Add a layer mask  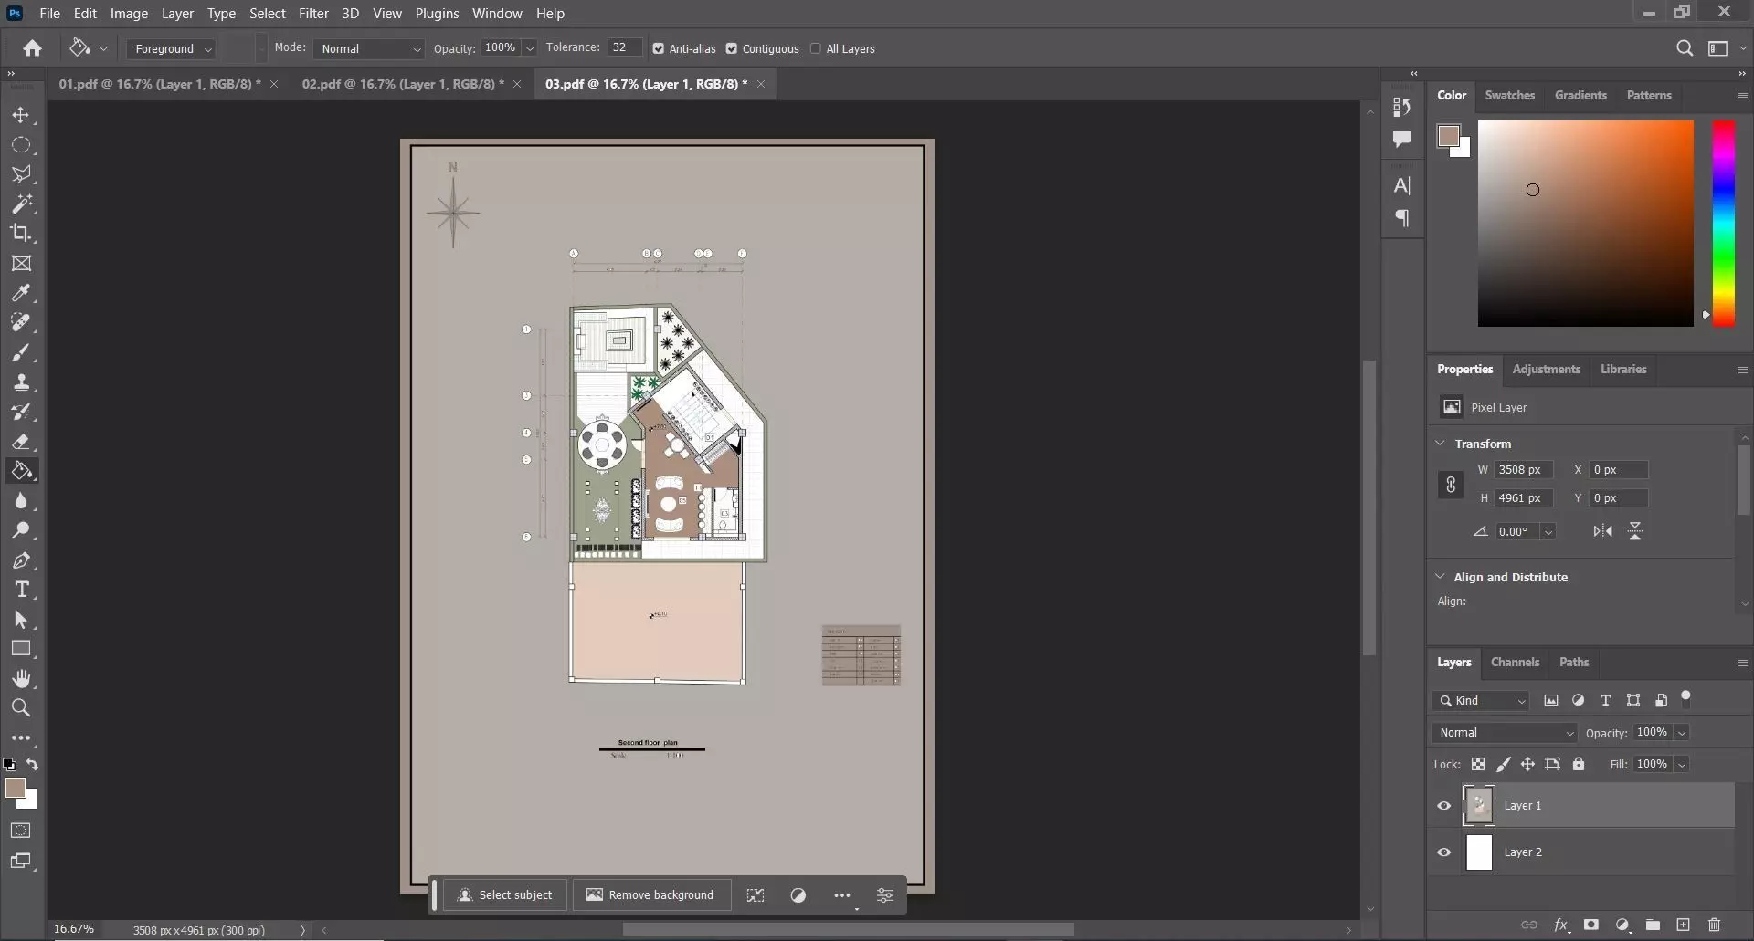[1591, 925]
